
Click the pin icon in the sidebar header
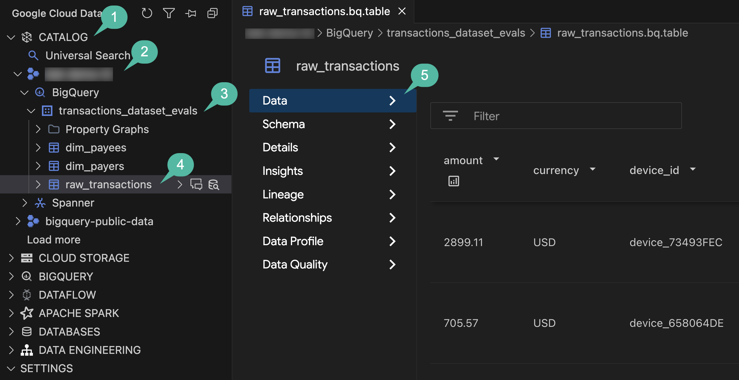[190, 13]
